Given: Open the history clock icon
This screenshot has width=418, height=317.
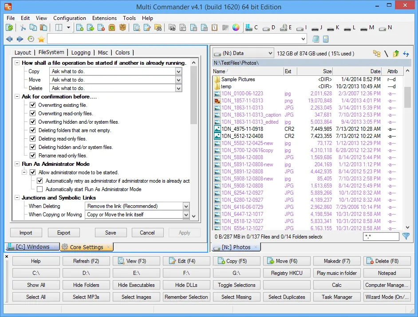Looking at the screenshot, I should 31,39.
